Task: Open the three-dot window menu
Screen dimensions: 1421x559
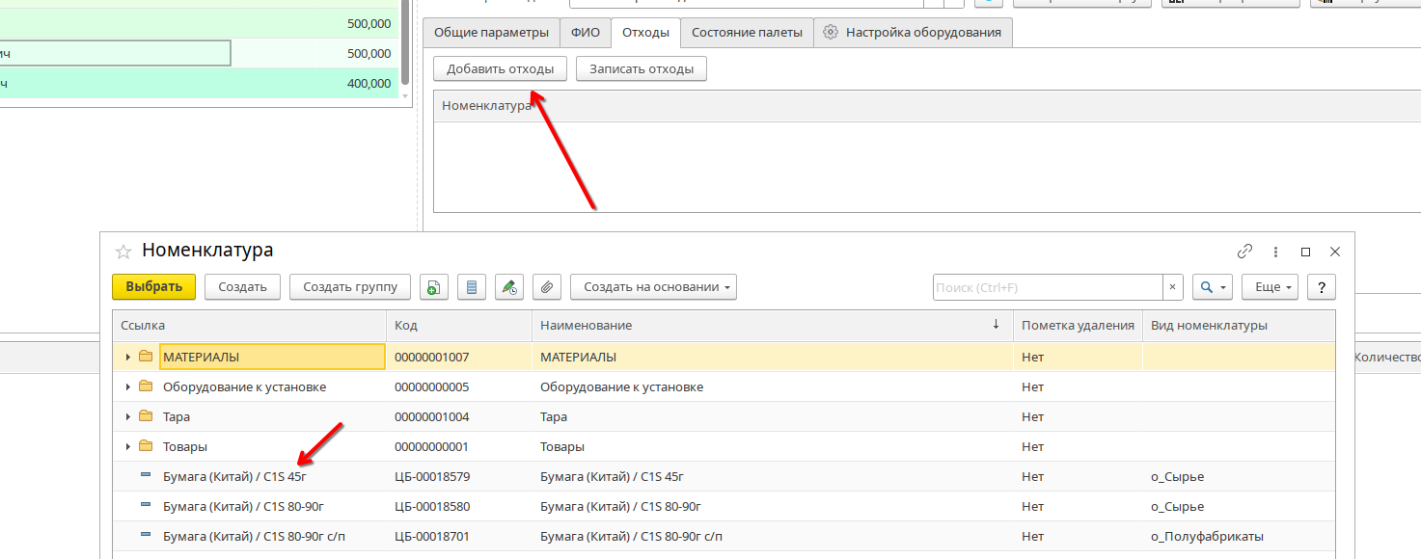Action: (1275, 252)
